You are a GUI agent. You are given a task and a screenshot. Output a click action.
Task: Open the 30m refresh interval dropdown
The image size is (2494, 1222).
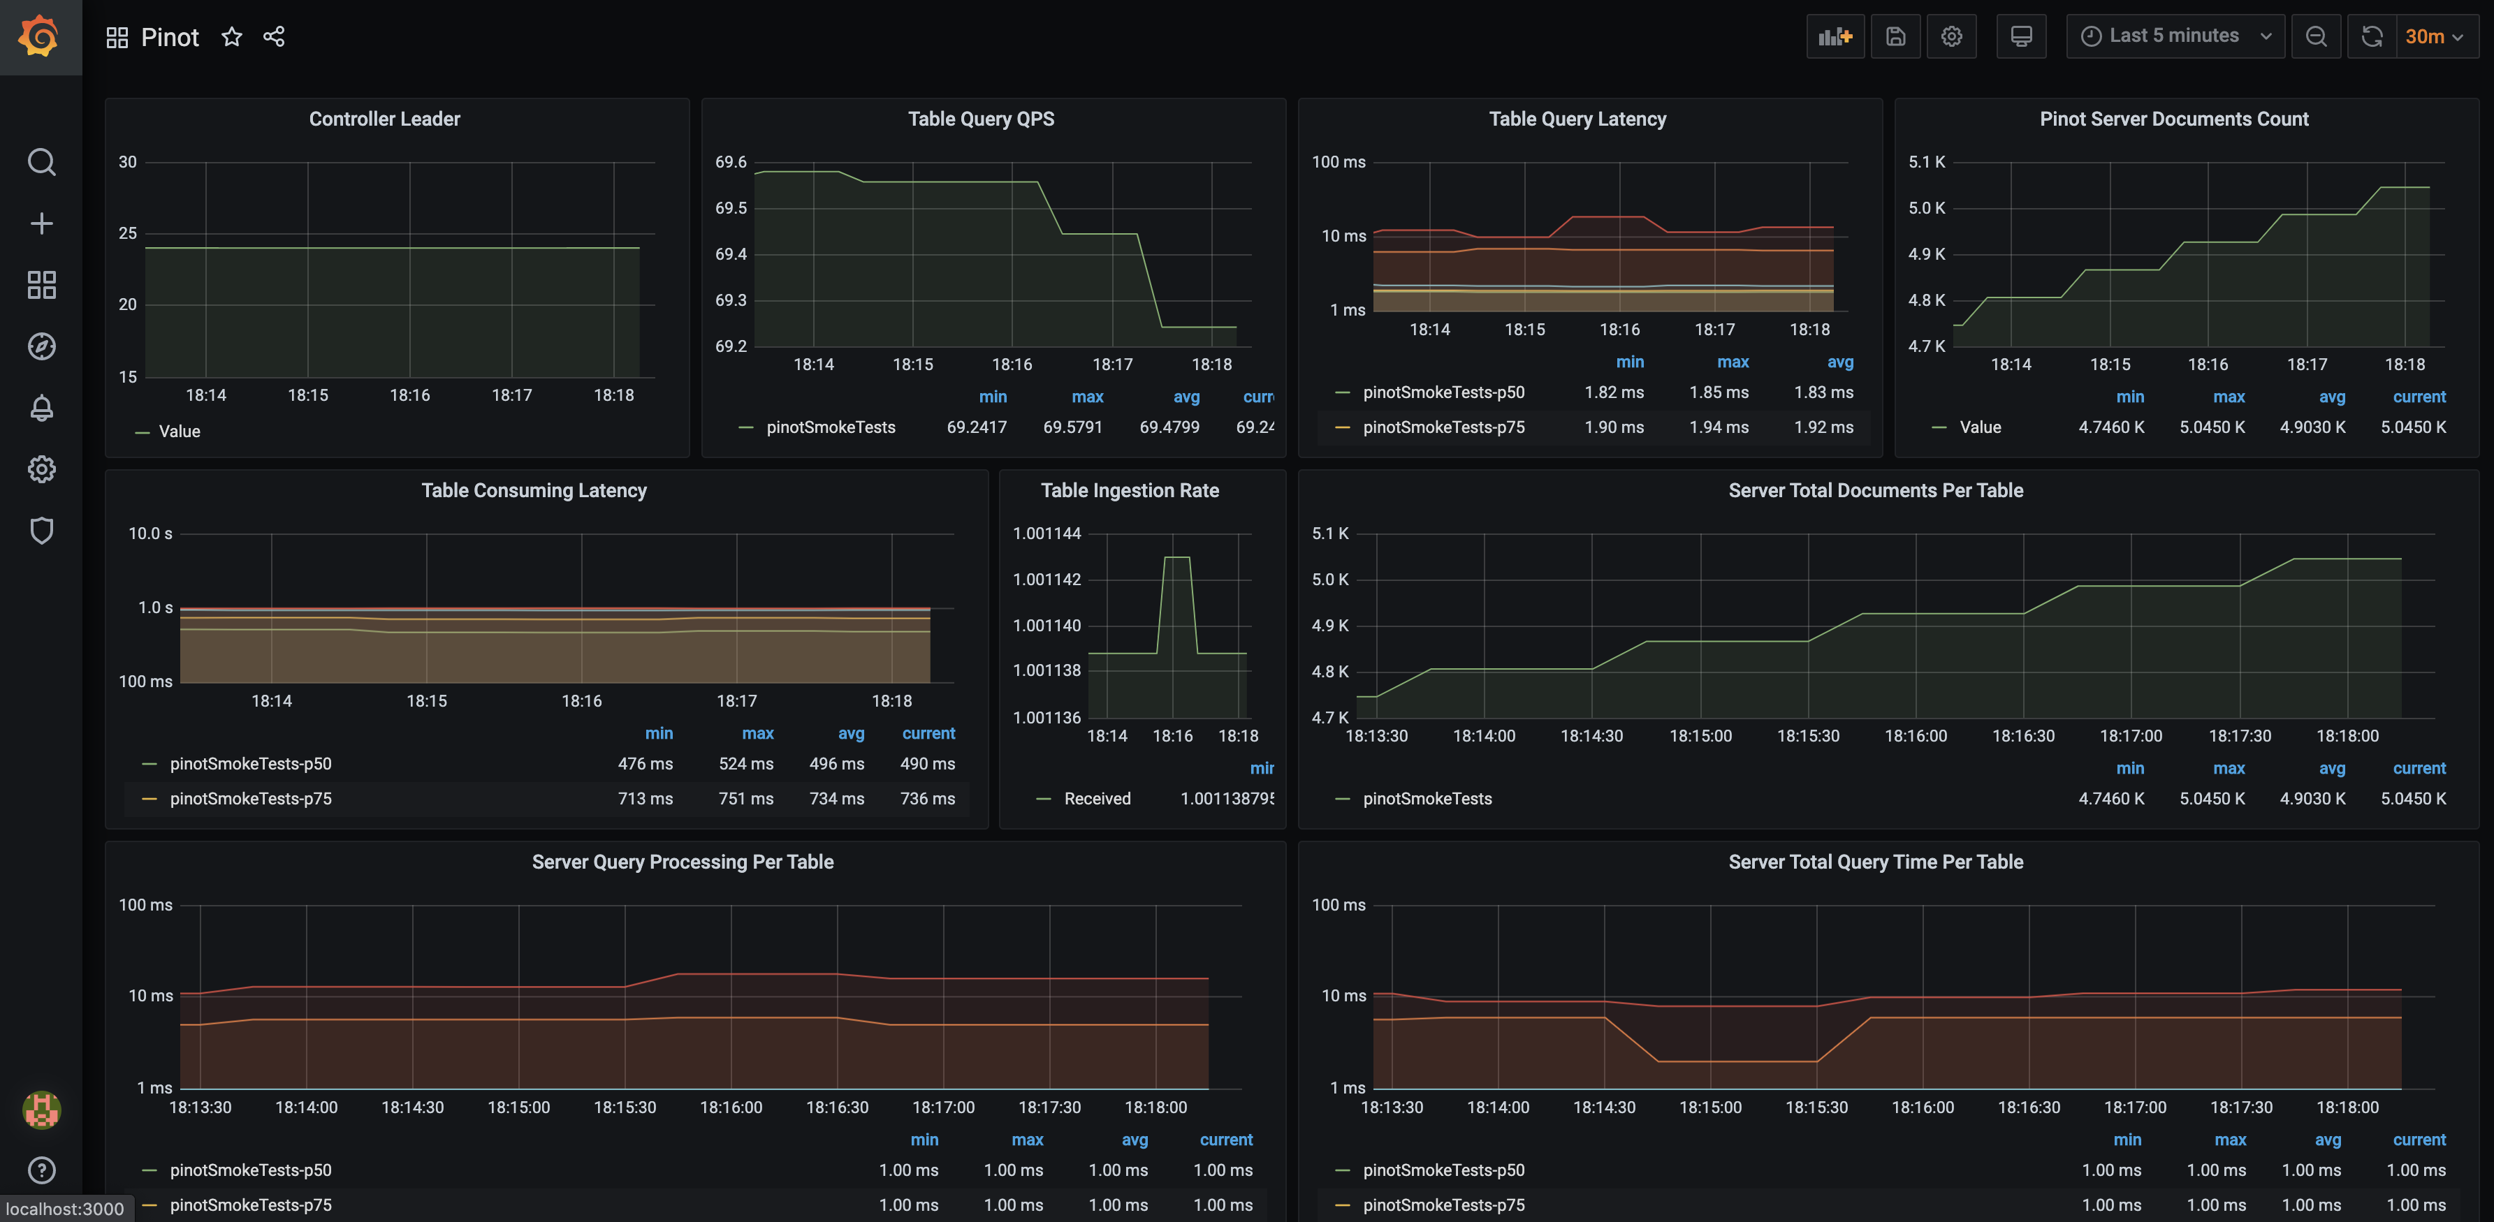click(2436, 37)
